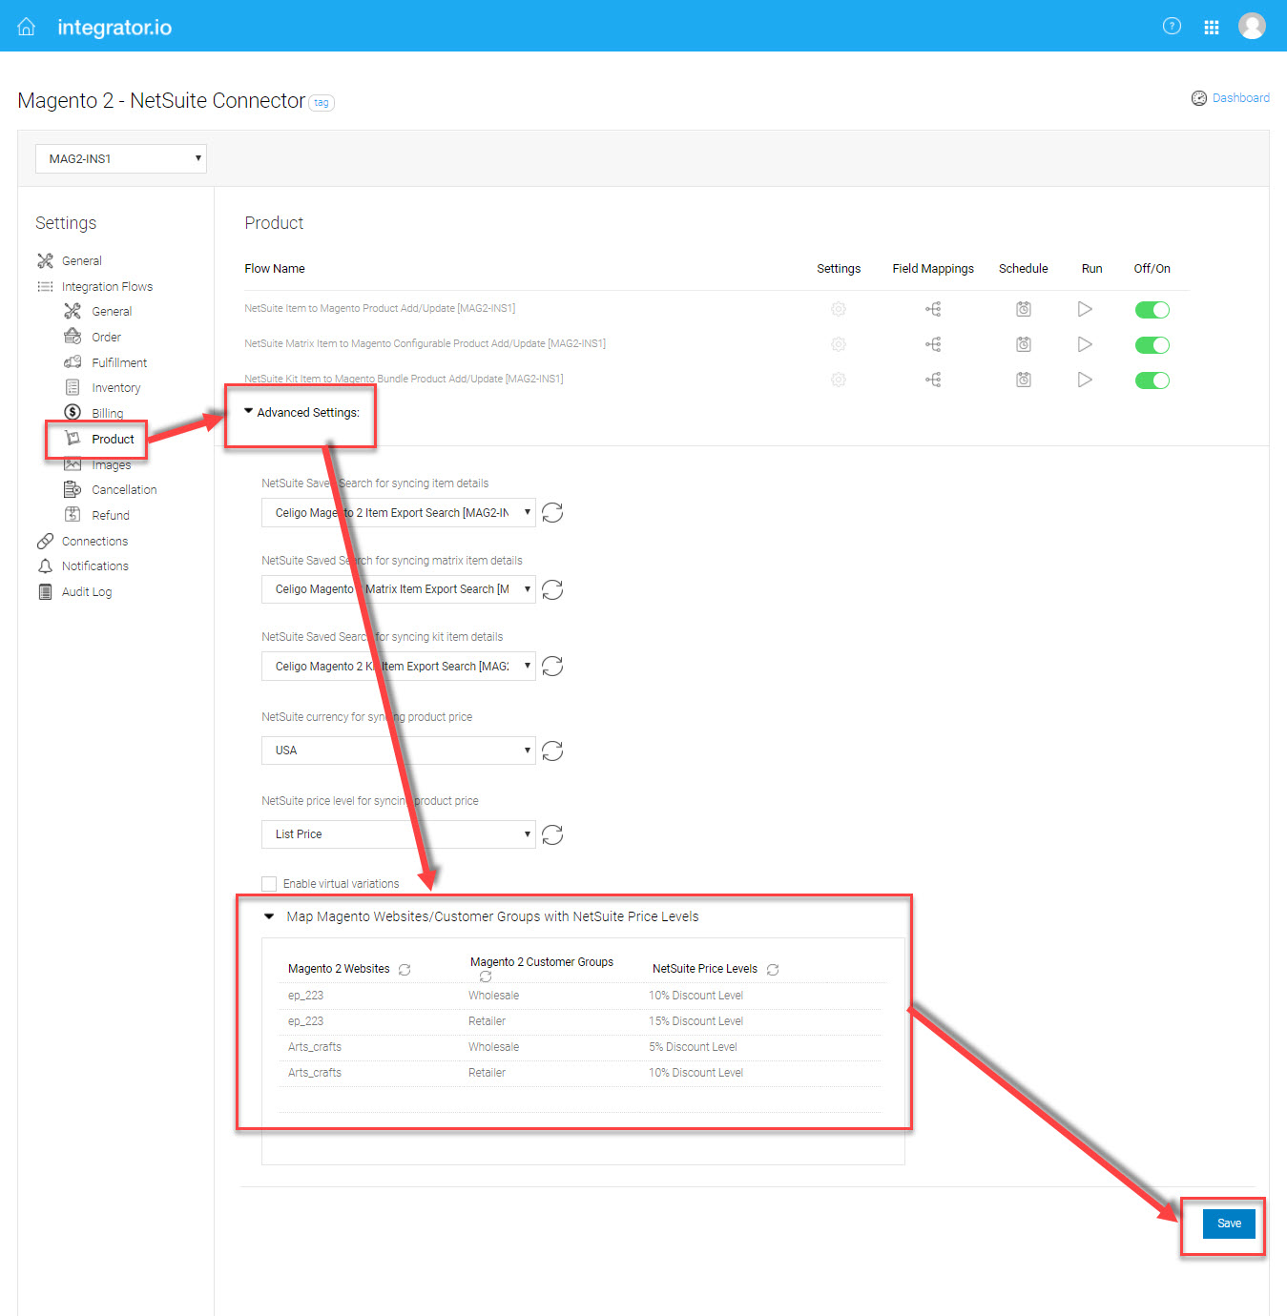Open the matrix item export saved search dropdown
This screenshot has width=1287, height=1316.
click(399, 589)
